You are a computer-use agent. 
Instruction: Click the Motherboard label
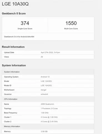[x=9, y=90]
